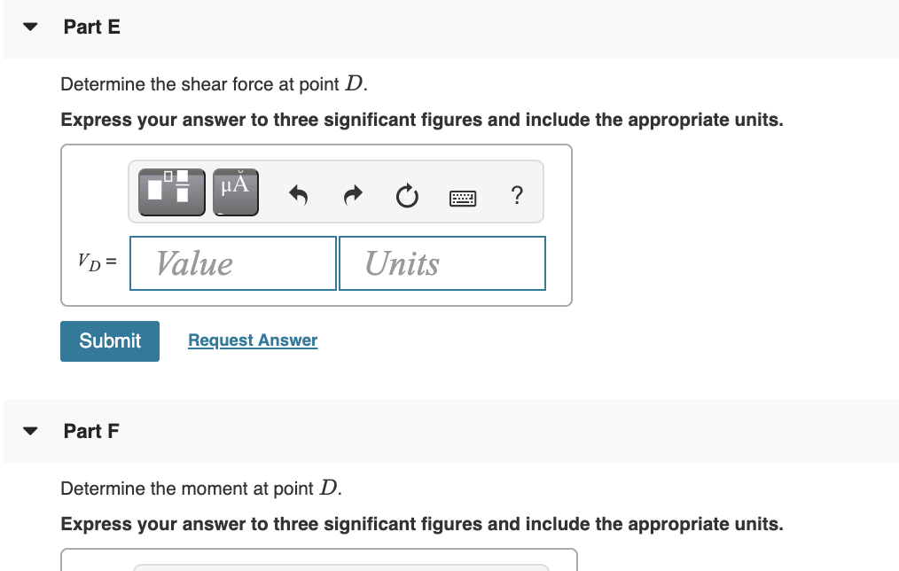899x571 pixels.
Task: Select the Part F header
Action: (x=91, y=431)
